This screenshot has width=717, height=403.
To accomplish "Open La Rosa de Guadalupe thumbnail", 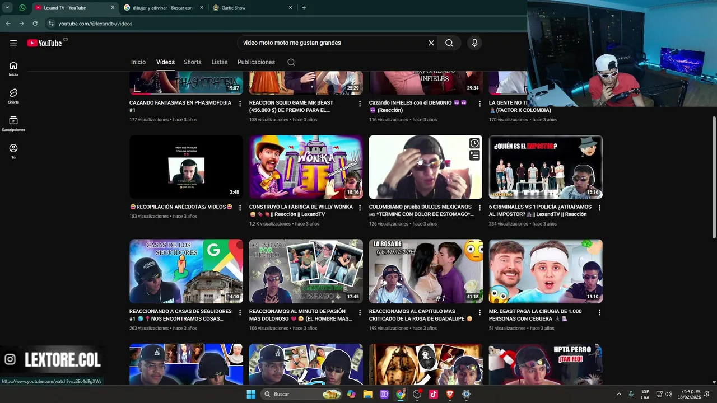I will [x=426, y=271].
